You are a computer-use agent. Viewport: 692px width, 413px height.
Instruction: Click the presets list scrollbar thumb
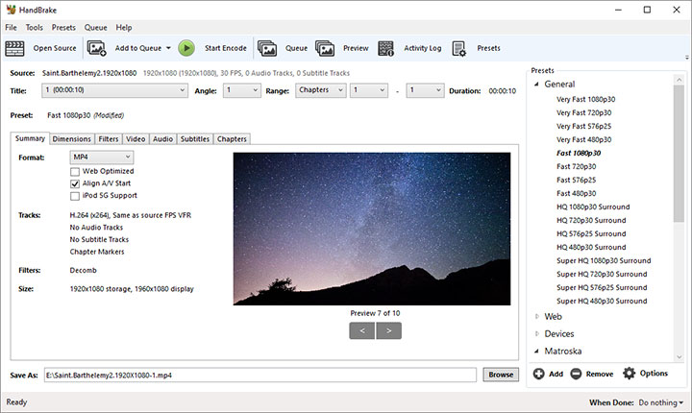click(679, 154)
